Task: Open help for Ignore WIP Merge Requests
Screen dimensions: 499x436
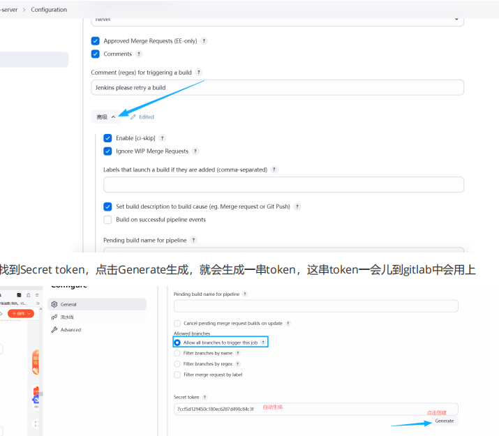Action: pos(195,151)
